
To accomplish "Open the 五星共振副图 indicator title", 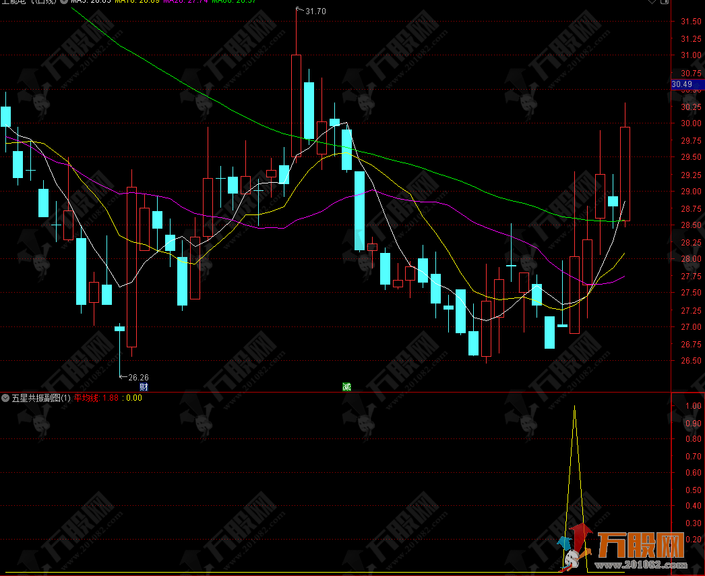I will [x=40, y=398].
